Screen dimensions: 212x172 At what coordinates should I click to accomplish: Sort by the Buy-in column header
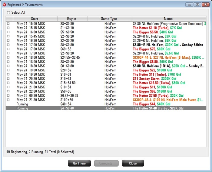tap(72, 19)
